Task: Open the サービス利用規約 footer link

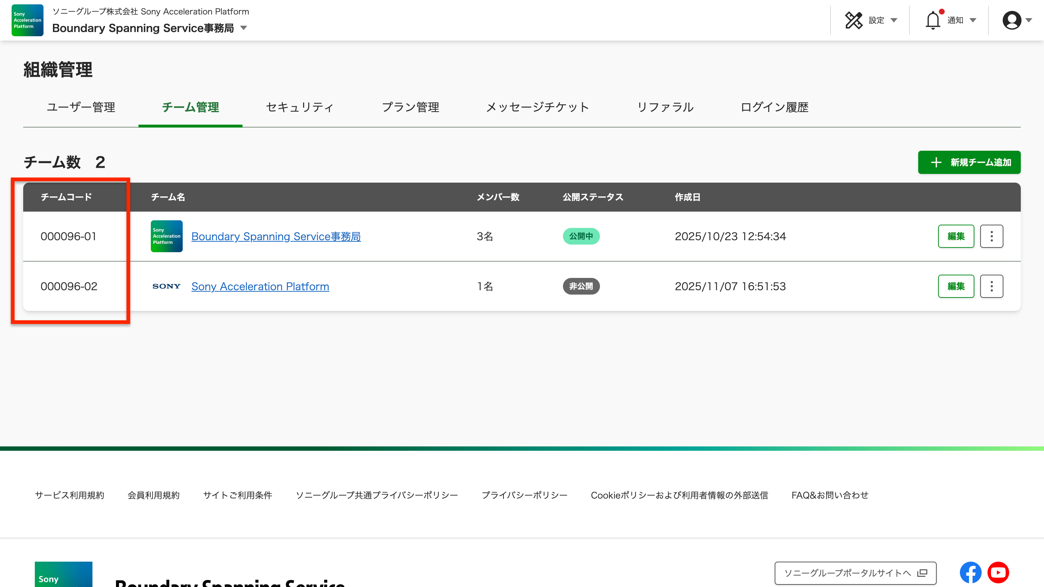Action: (69, 495)
